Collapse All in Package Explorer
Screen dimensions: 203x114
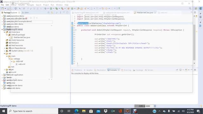tap(49, 13)
